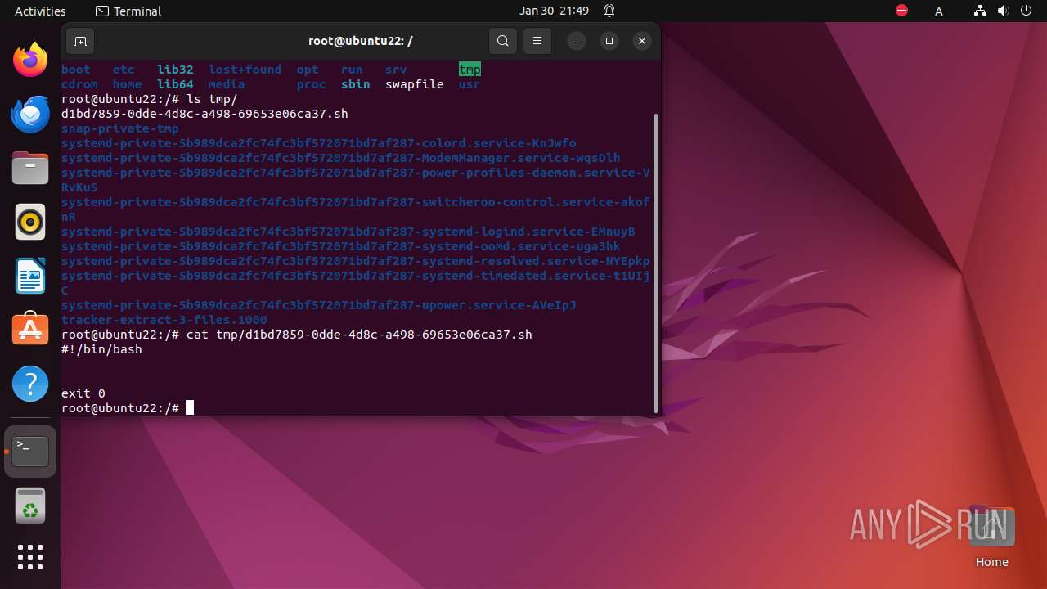Viewport: 1047px width, 589px height.
Task: Click the terminal cursor at last prompt
Action: [191, 408]
